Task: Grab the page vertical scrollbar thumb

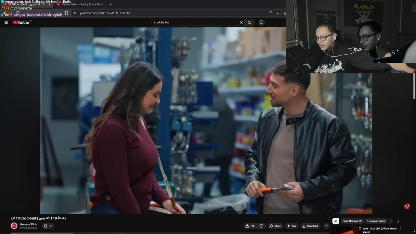Action: tap(414, 86)
